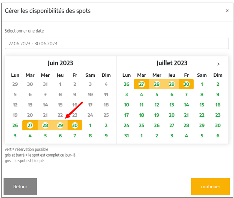The image size is (234, 198).
Task: Go to next month with chevron arrow
Action: tap(218, 64)
